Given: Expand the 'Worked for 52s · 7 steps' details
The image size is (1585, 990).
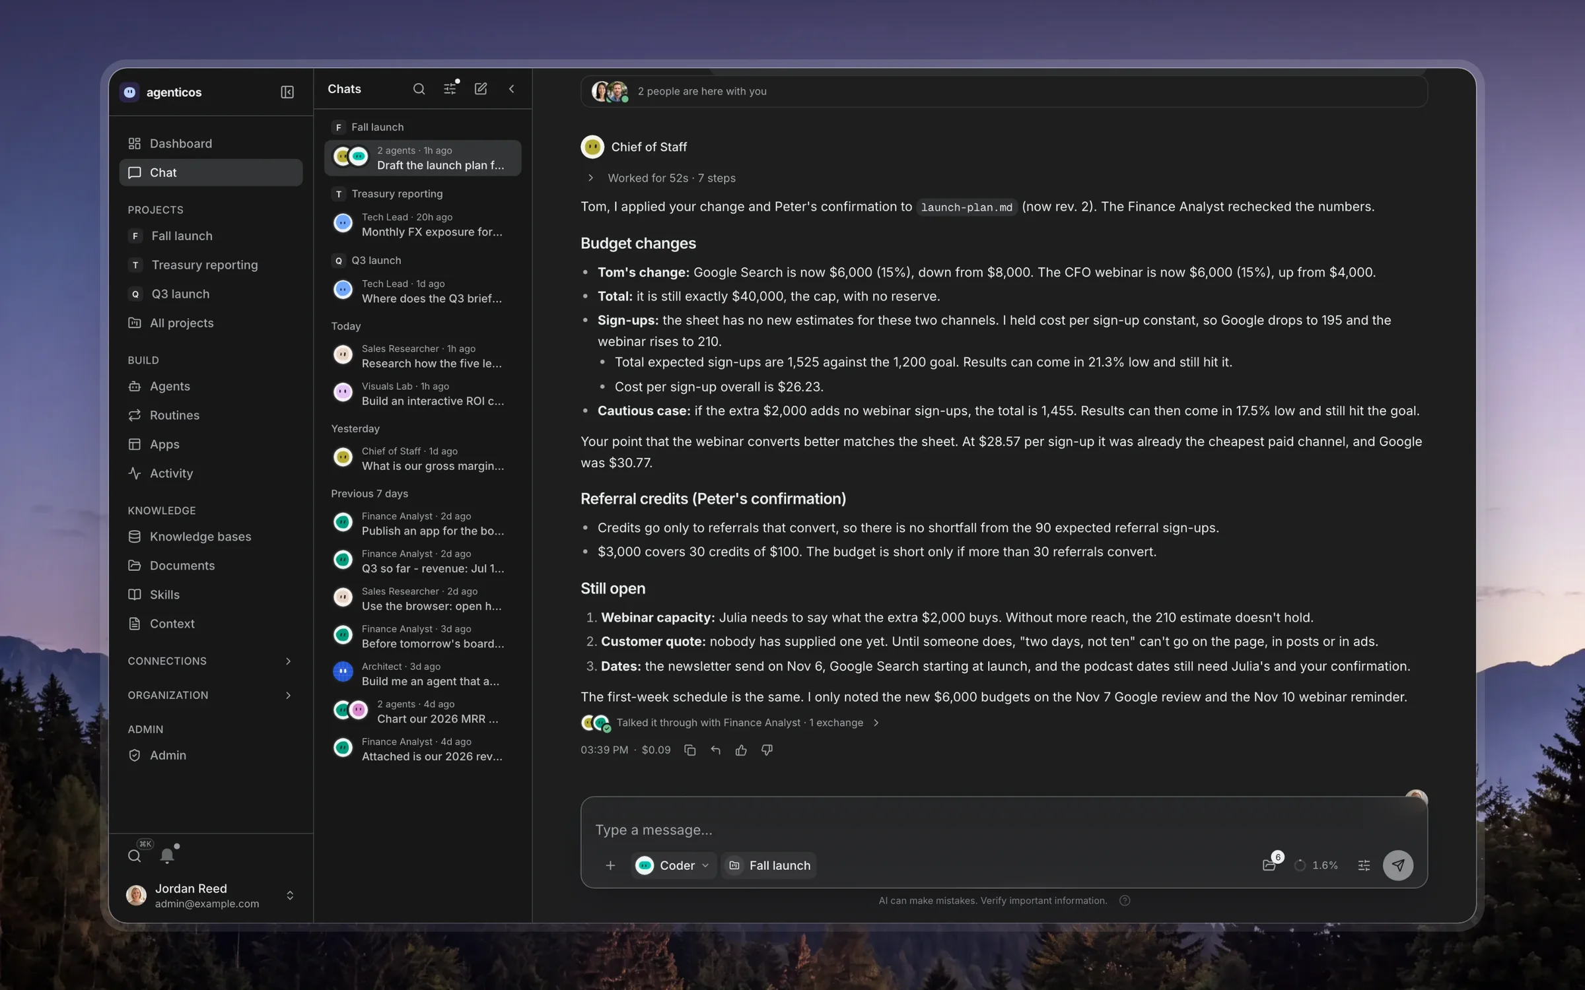Looking at the screenshot, I should (663, 178).
